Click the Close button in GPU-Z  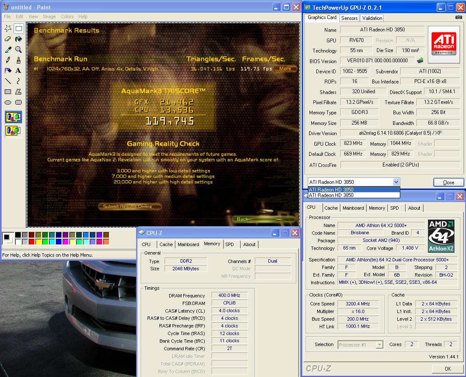(x=449, y=182)
